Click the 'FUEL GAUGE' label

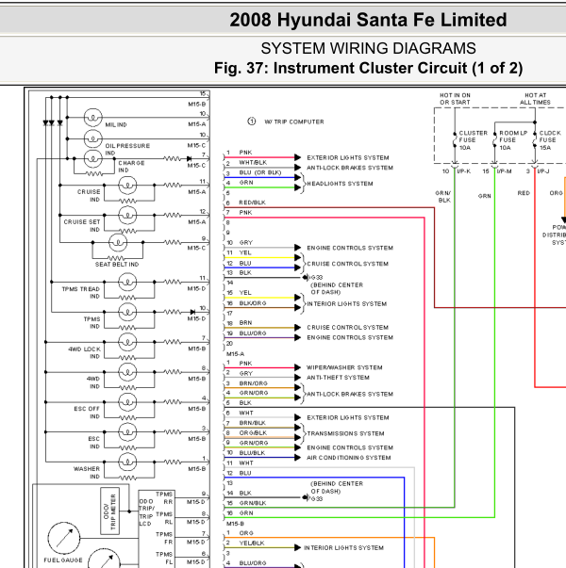click(63, 560)
